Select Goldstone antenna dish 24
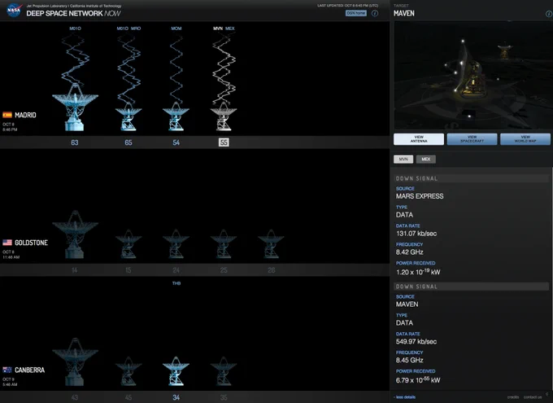The width and height of the screenshot is (553, 403). (x=176, y=243)
